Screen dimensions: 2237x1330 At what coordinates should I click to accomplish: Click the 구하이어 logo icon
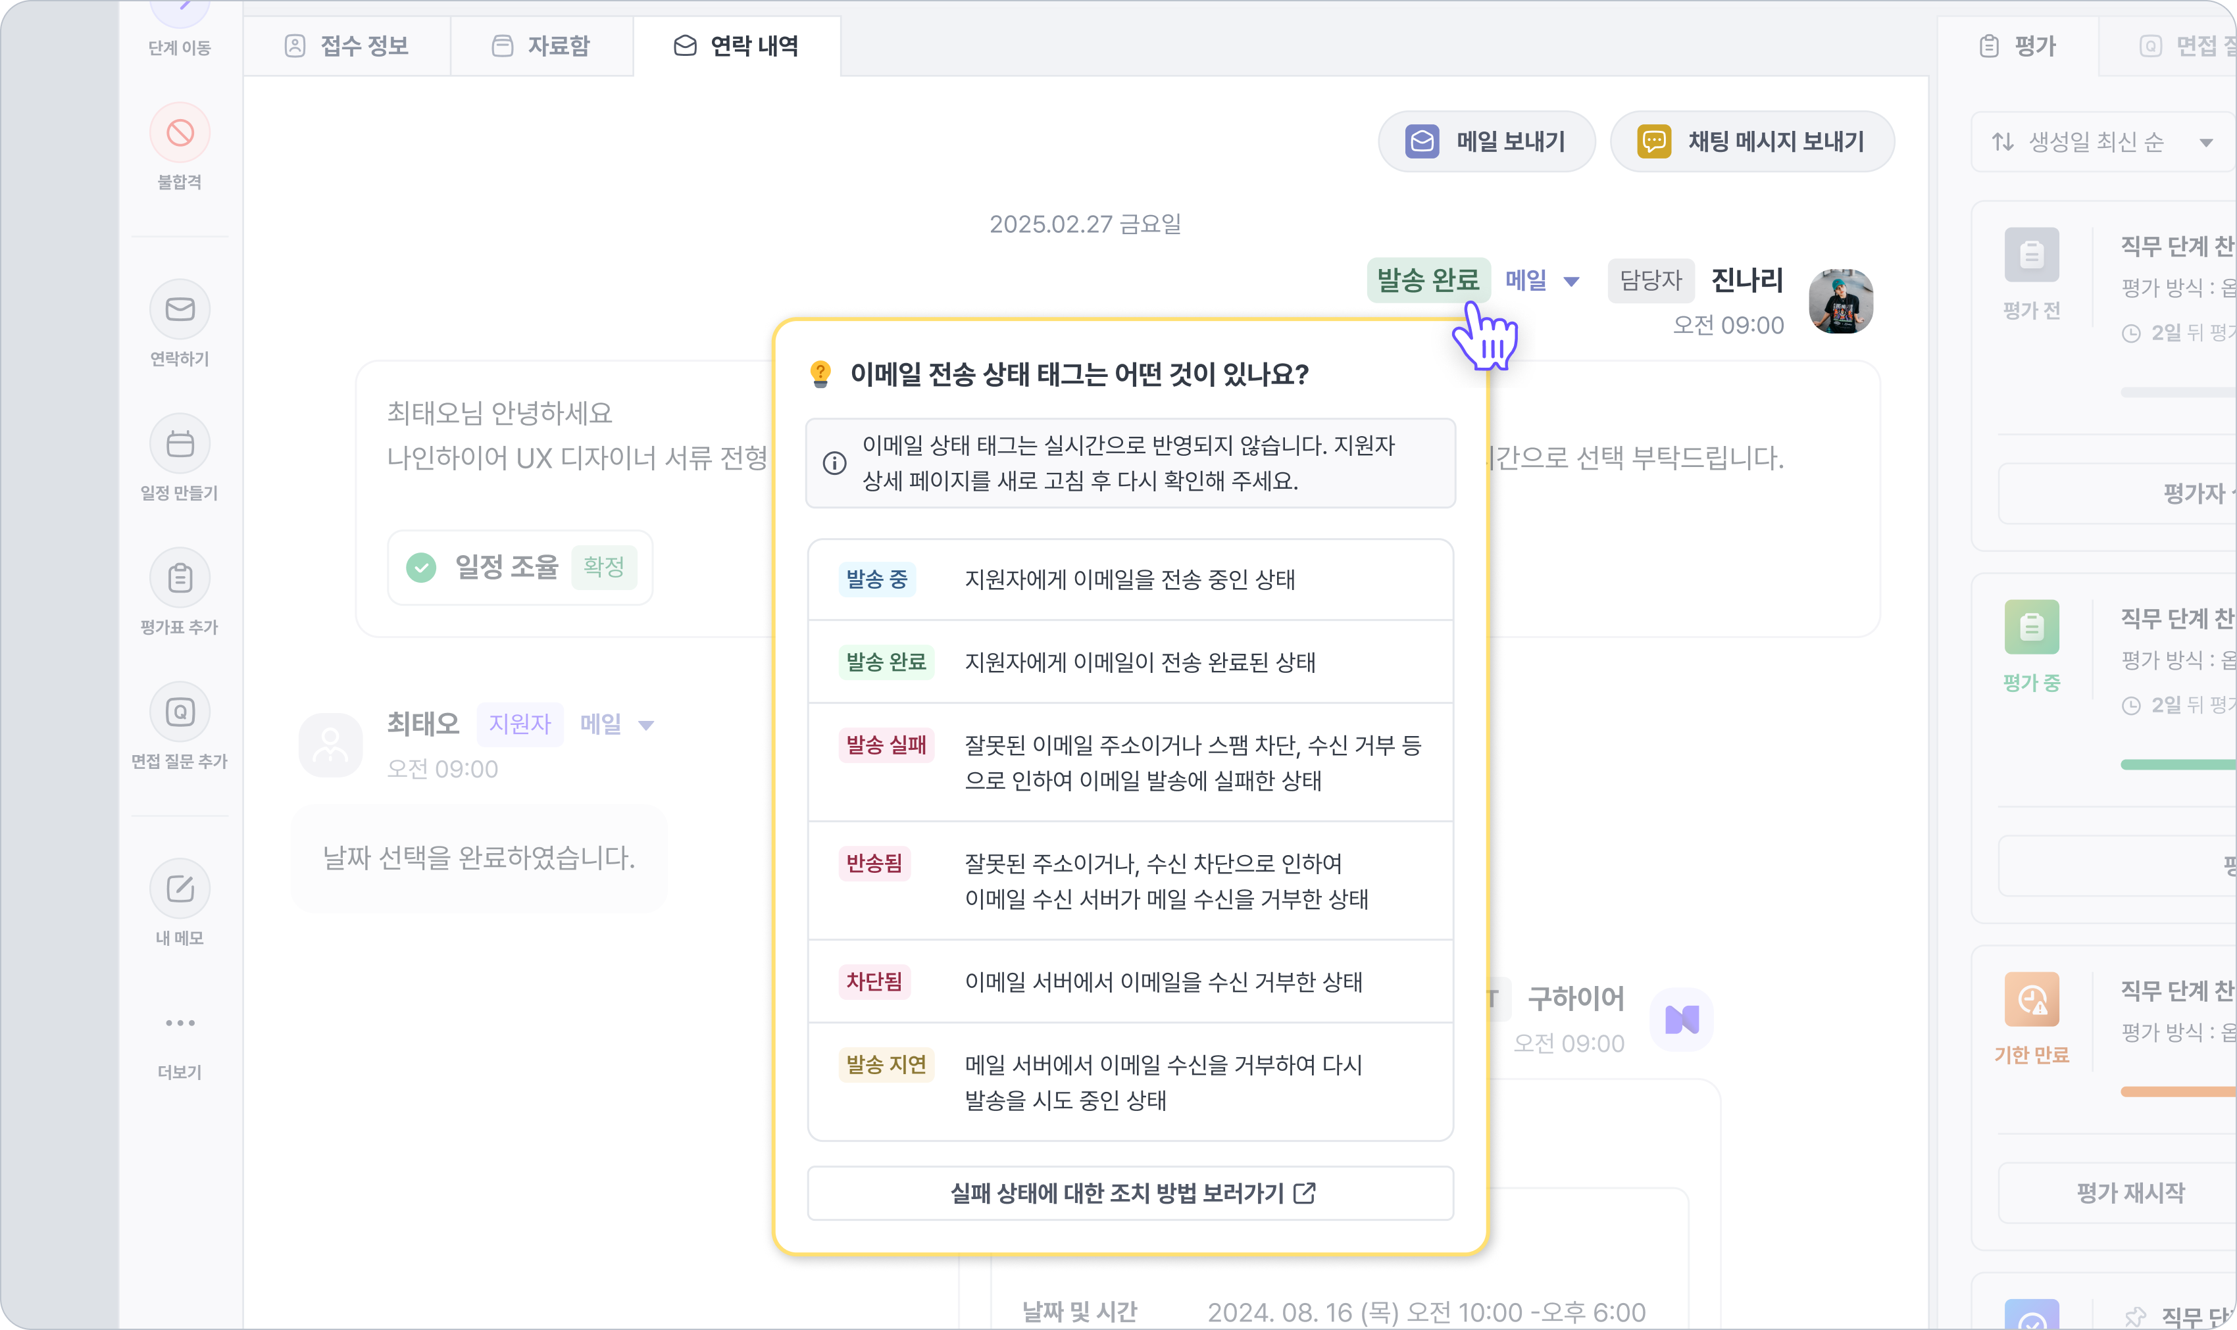[1681, 1019]
